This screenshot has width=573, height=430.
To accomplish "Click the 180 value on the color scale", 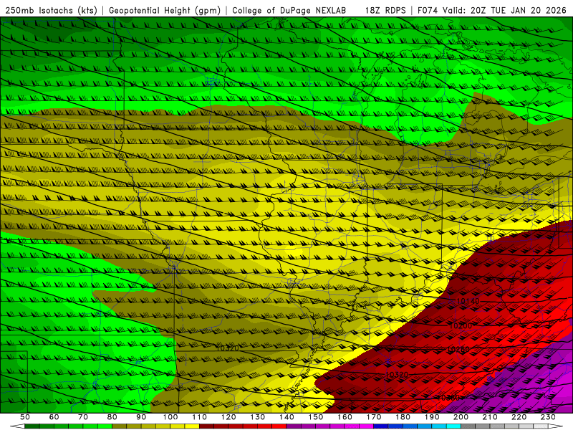I will (x=403, y=417).
